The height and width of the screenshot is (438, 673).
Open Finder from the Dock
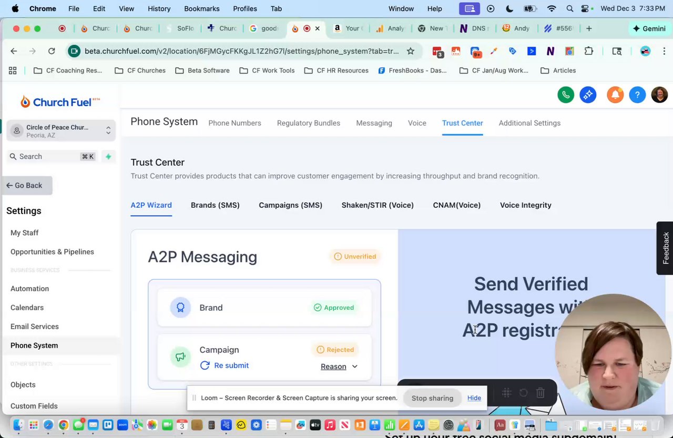(x=18, y=425)
